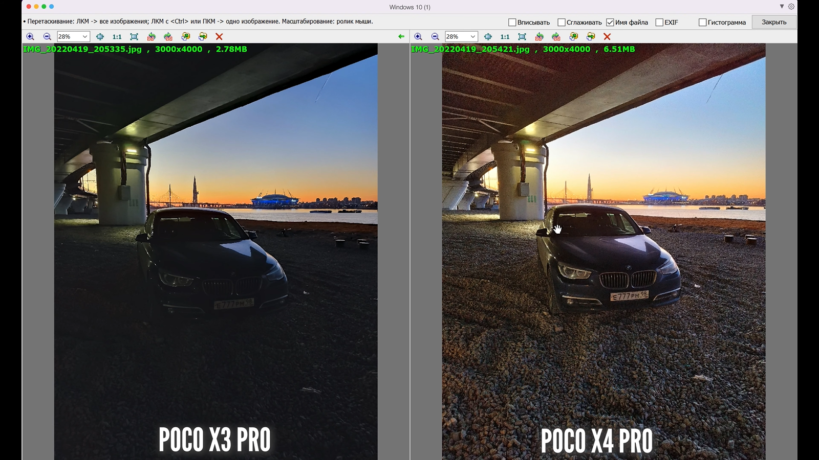
Task: Click filename IMG_20220419_205421.jpg label
Action: tap(470, 49)
